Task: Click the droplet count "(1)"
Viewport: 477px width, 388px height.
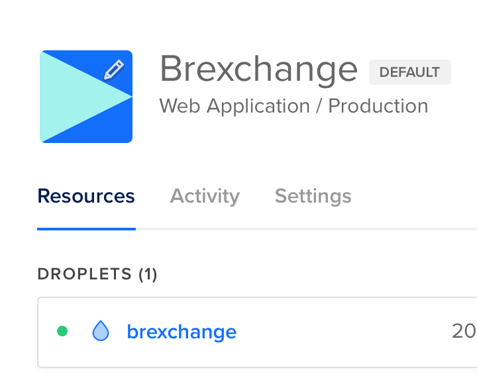Action: click(148, 274)
